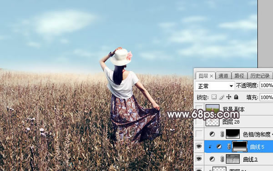Click the 色相/饱和度 adjustment layer icon
Image resolution: width=273 pixels, height=171 pixels.
click(x=212, y=134)
